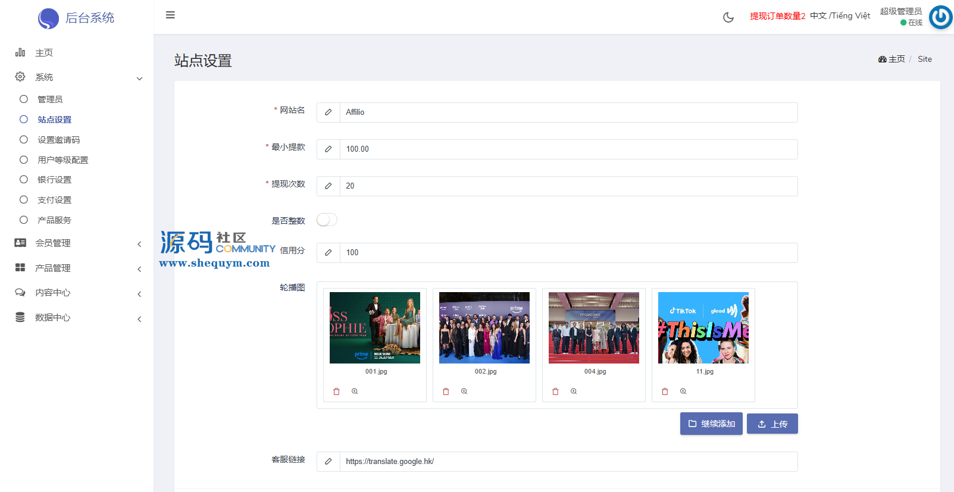
Task: Toggle the hamburger sidebar menu icon
Action: pyautogui.click(x=170, y=15)
